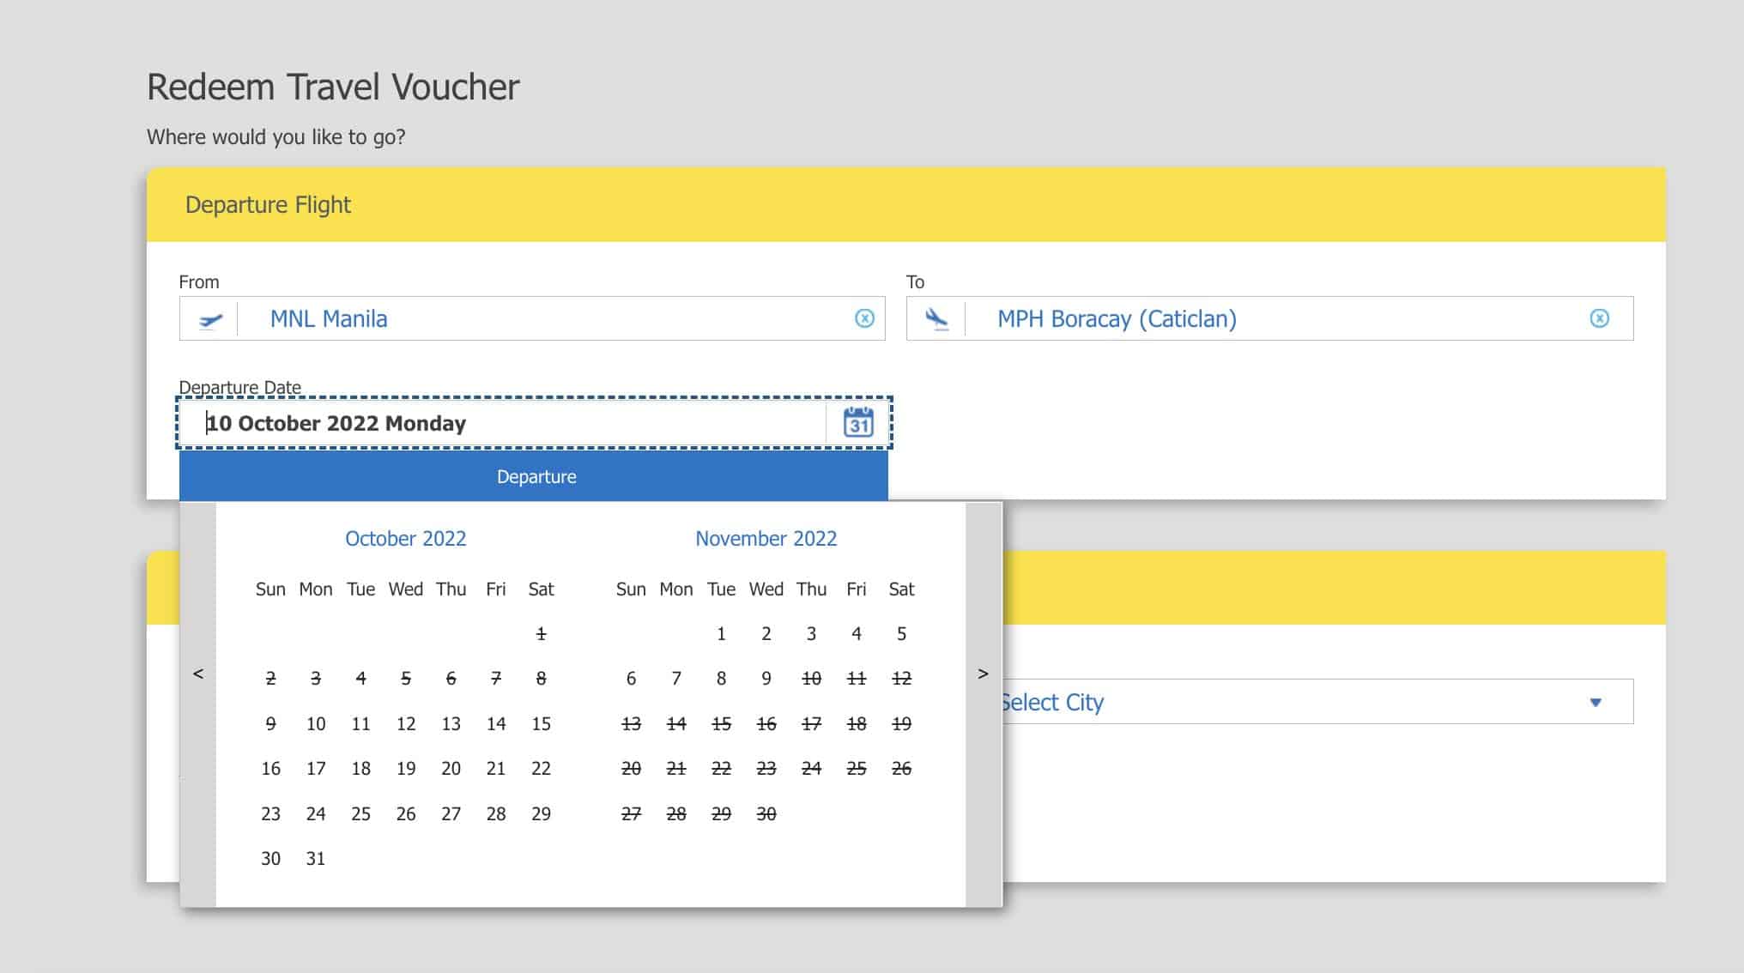Select October 31 in the calendar
Image resolution: width=1744 pixels, height=973 pixels.
[316, 858]
